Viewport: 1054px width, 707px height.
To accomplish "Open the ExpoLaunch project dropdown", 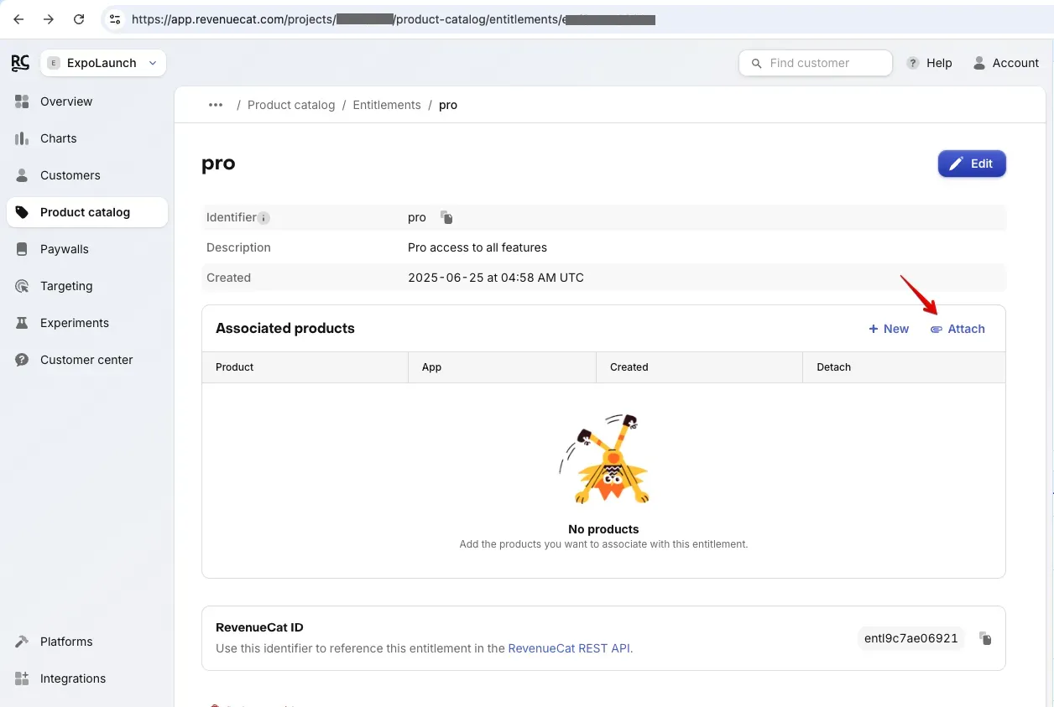I will 103,63.
